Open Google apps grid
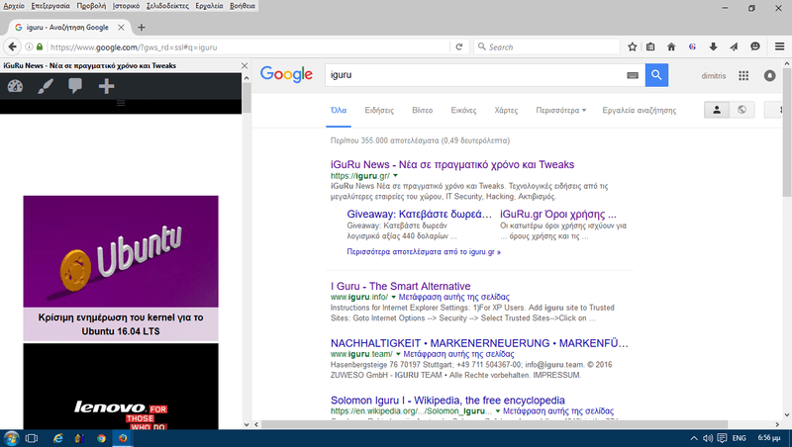The height and width of the screenshot is (447, 792). pyautogui.click(x=743, y=75)
